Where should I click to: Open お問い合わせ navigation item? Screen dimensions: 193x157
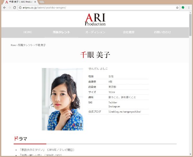click(x=162, y=32)
